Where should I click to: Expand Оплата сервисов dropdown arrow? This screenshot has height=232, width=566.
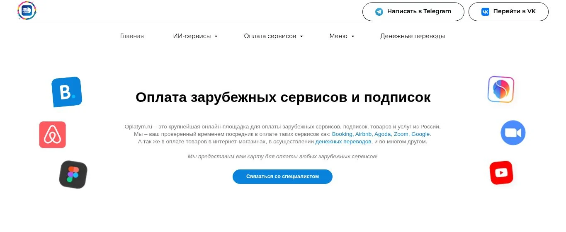coord(301,36)
